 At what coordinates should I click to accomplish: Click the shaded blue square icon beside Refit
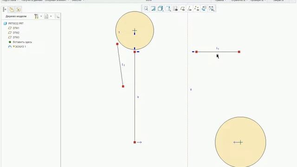coord(153,8)
